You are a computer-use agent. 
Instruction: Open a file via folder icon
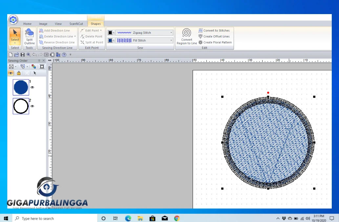(16, 55)
